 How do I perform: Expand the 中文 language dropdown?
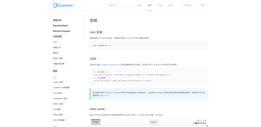point(204,5)
